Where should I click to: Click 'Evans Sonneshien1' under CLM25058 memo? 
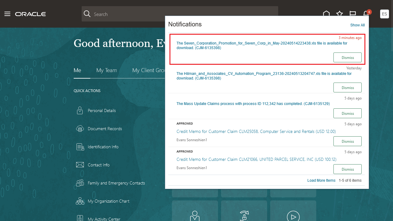192,140
